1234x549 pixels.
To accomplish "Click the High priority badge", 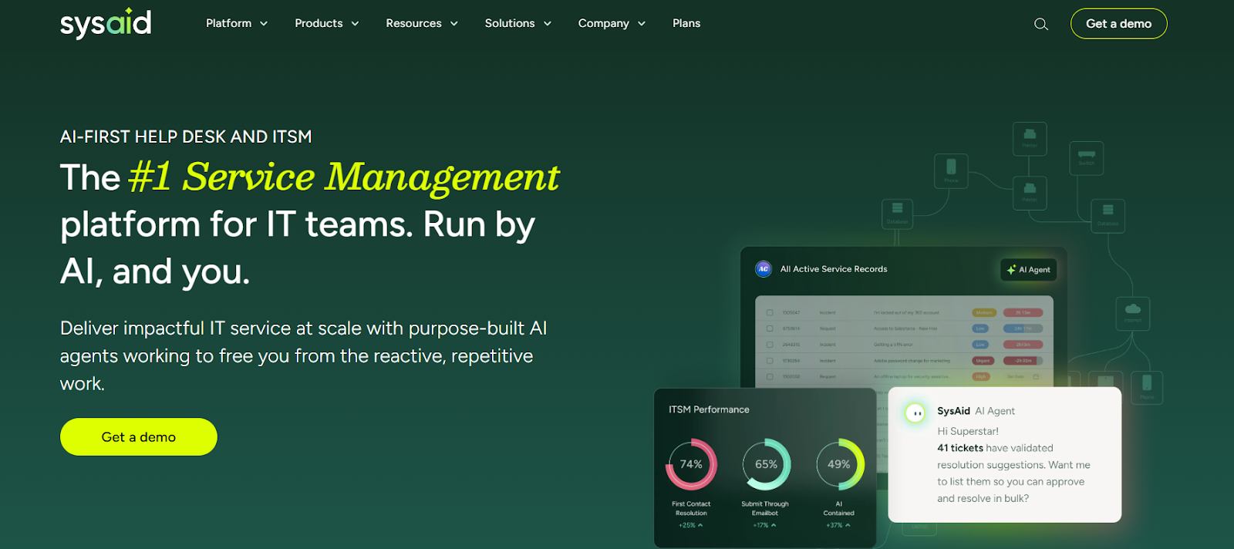I will pos(981,376).
